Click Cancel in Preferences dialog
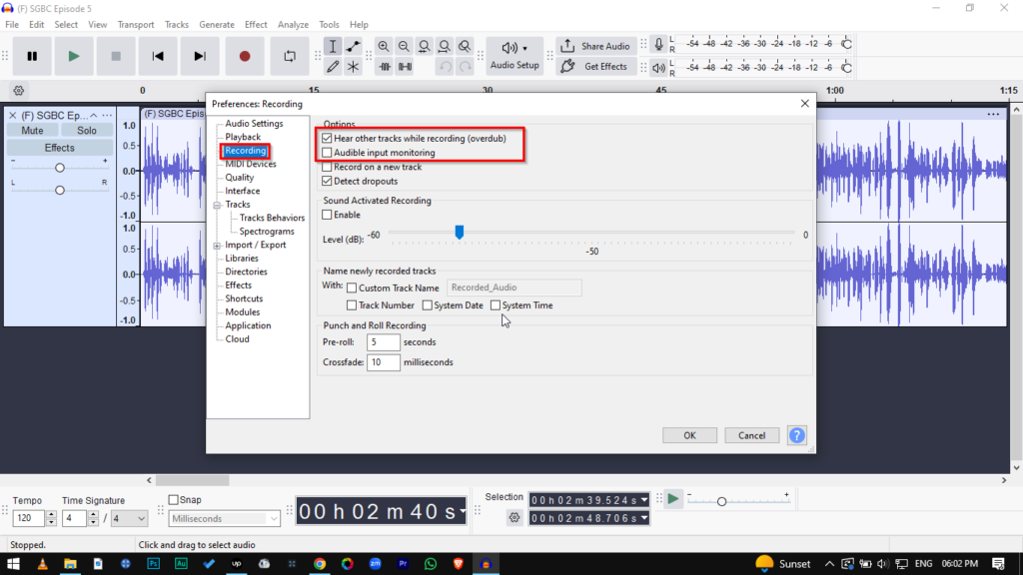The image size is (1023, 575). click(x=751, y=435)
